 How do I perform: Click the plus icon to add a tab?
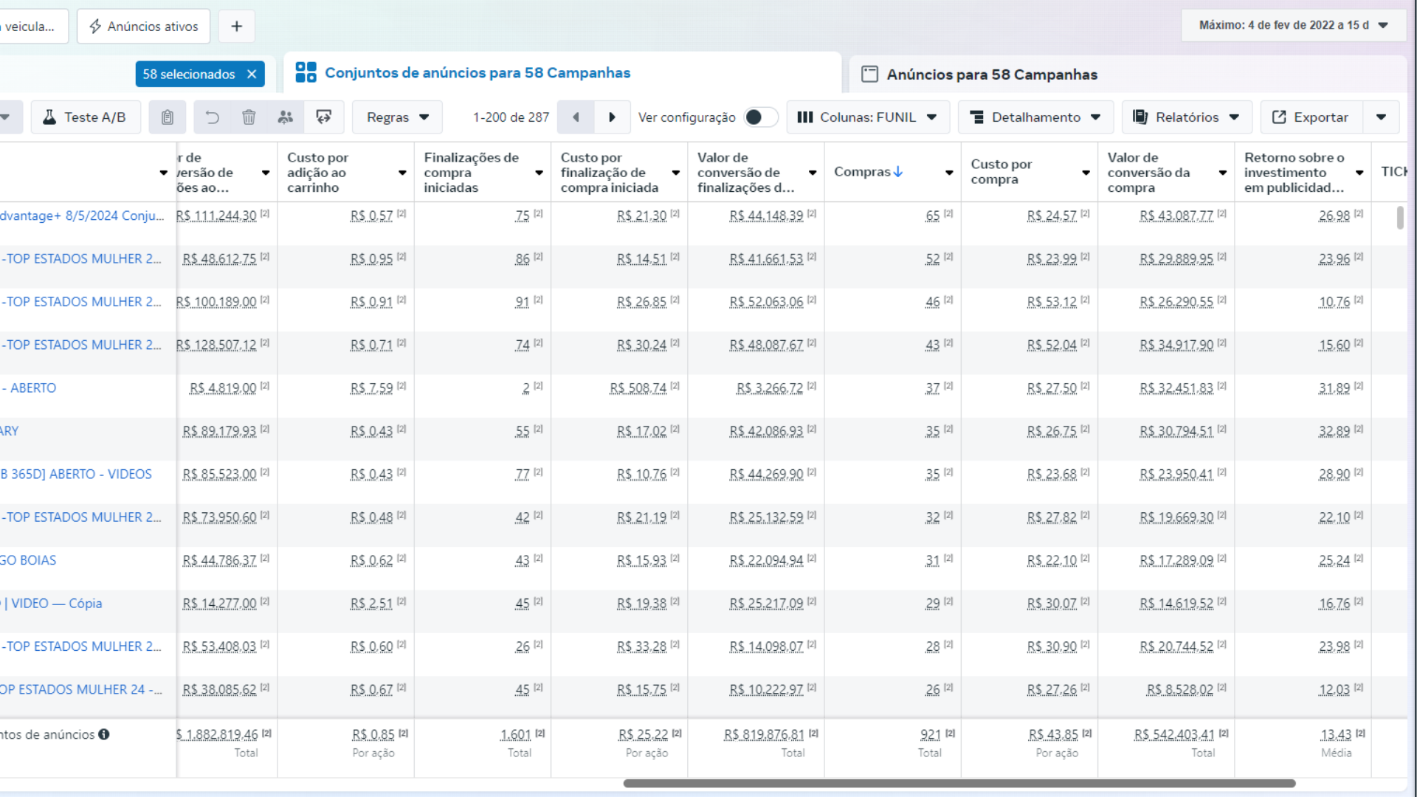(x=237, y=27)
